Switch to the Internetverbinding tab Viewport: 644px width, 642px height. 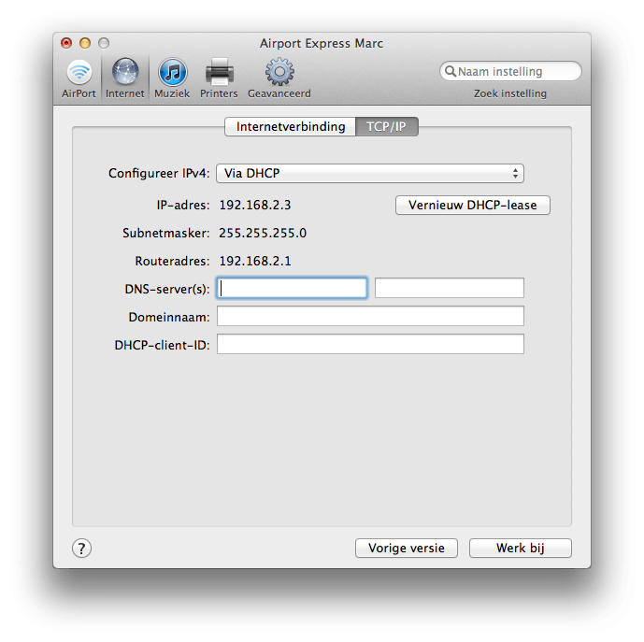point(291,126)
